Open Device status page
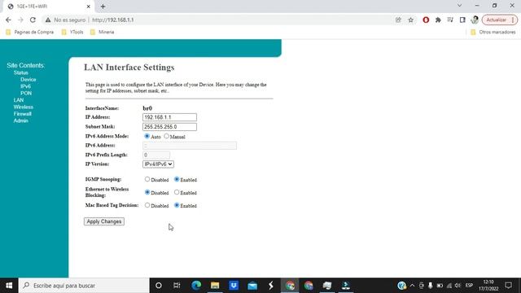The height and width of the screenshot is (293, 521). [x=28, y=80]
